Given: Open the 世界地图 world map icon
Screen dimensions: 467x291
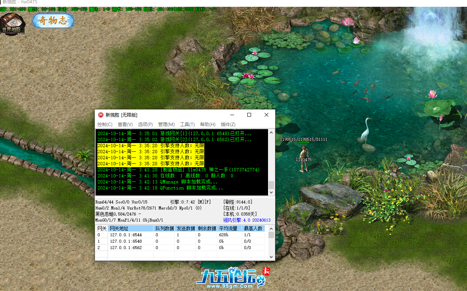Looking at the screenshot, I should (12, 23).
